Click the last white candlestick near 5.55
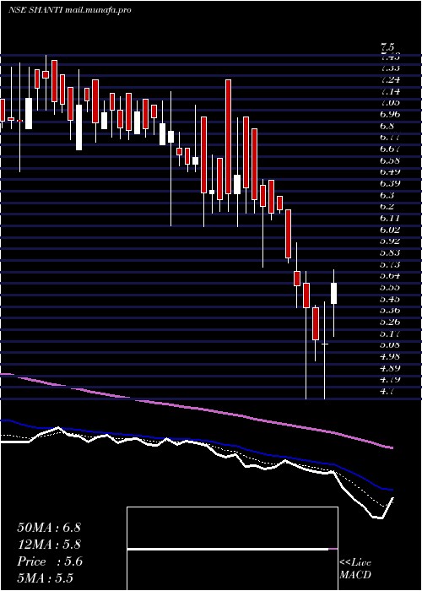422x591 pixels. click(334, 293)
